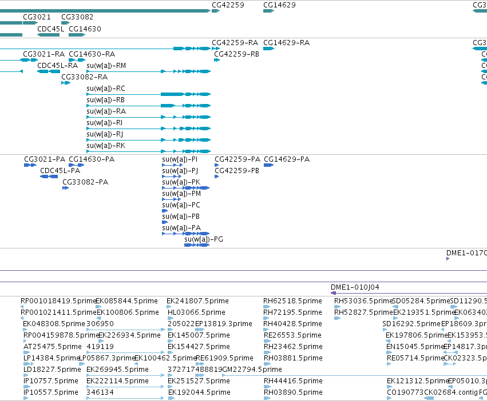Select transcript CG33082-RA

[x=85, y=77]
